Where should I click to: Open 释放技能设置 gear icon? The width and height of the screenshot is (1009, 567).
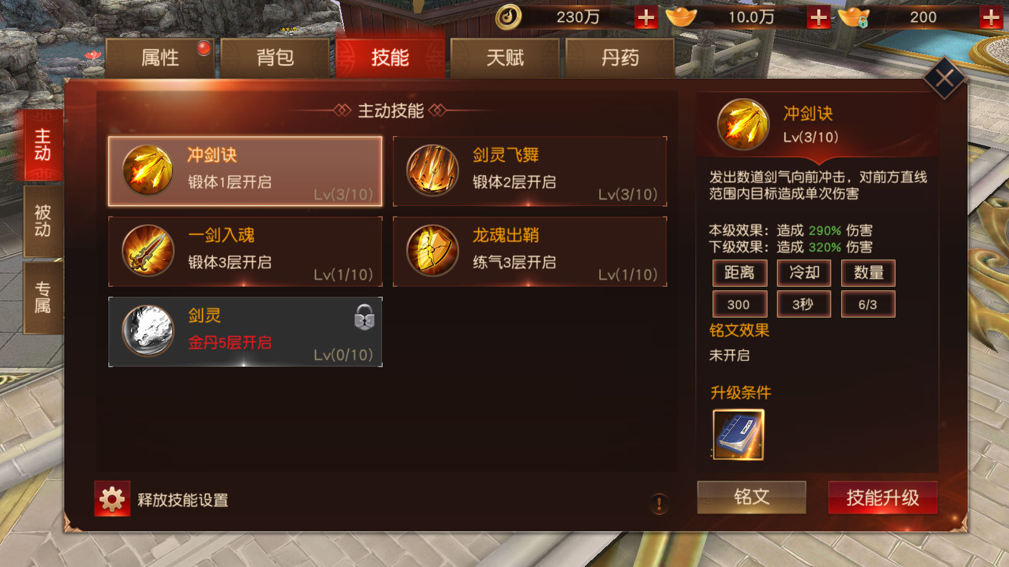pyautogui.click(x=112, y=499)
